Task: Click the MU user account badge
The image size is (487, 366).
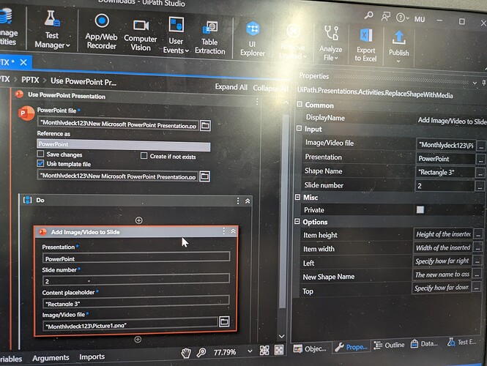Action: [x=420, y=19]
